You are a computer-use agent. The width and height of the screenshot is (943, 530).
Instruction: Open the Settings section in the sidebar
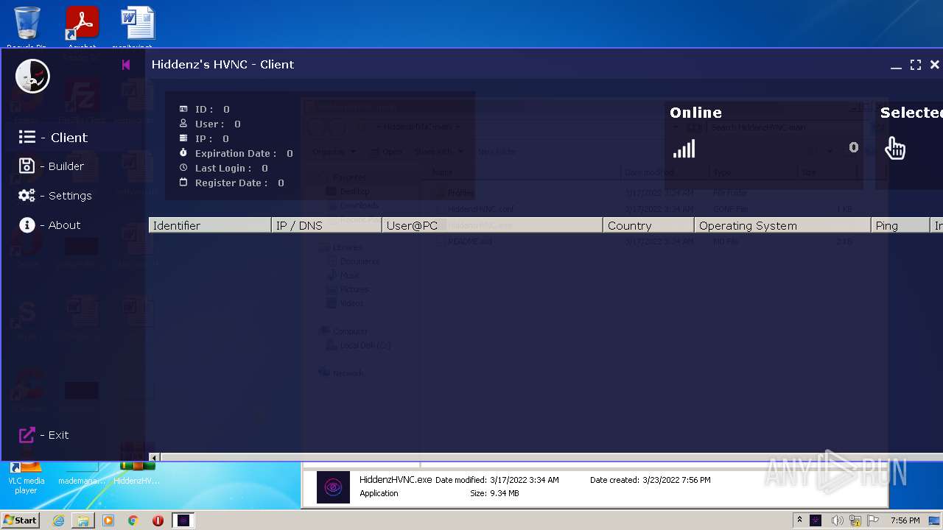(x=55, y=196)
